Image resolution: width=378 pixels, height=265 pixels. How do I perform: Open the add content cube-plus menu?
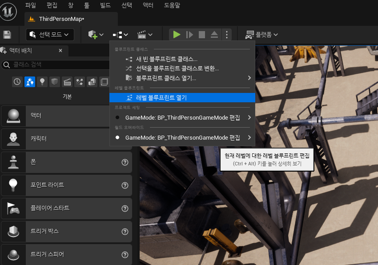pyautogui.click(x=96, y=35)
